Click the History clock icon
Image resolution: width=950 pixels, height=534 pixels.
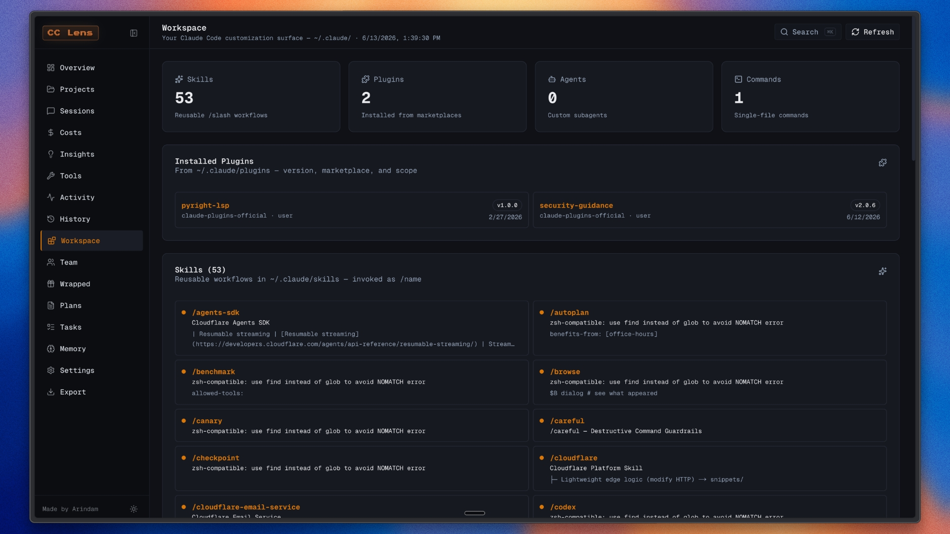[x=50, y=219]
